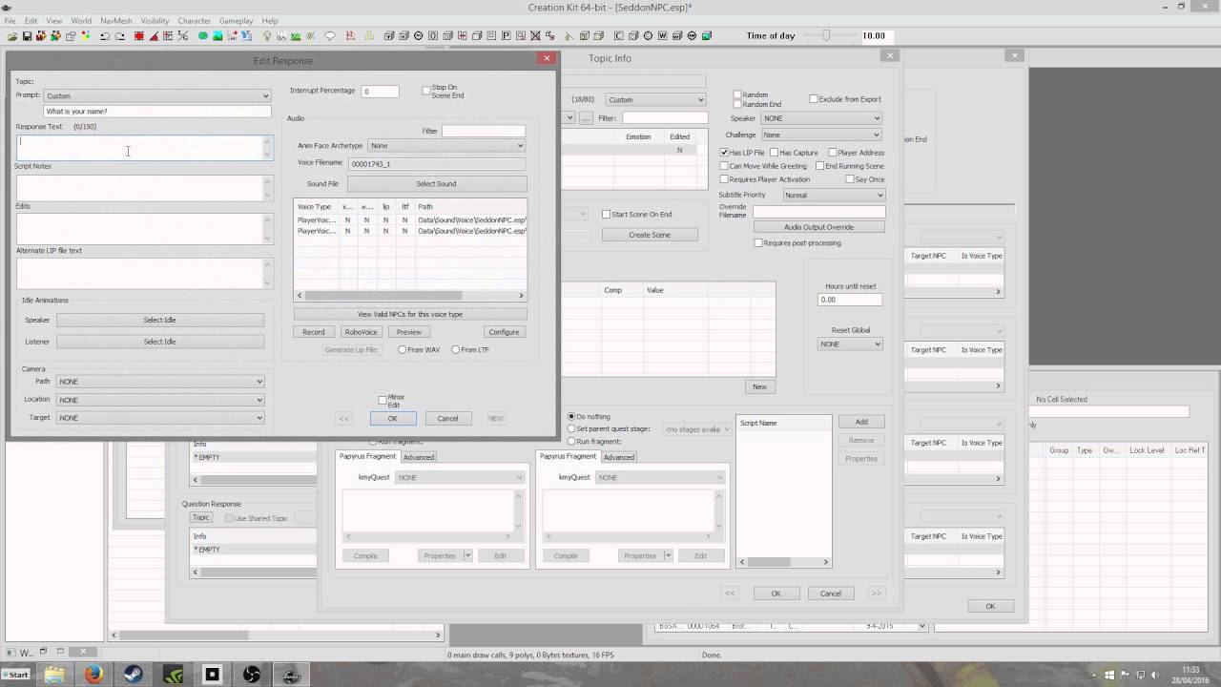
Task: Click the boxed letter W toolbar icon
Action: [x=662, y=36]
